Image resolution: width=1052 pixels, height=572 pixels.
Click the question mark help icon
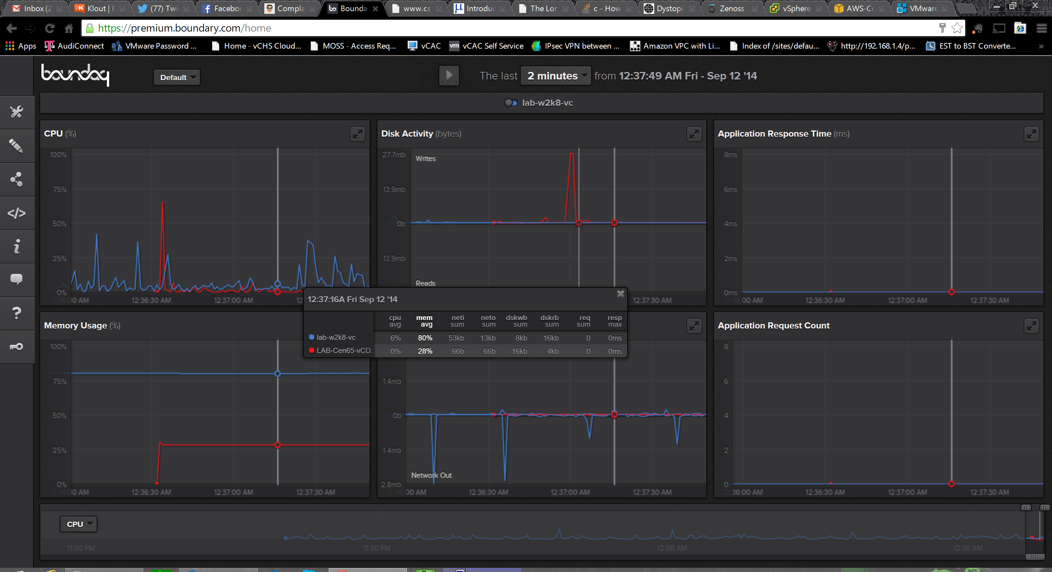coord(16,313)
